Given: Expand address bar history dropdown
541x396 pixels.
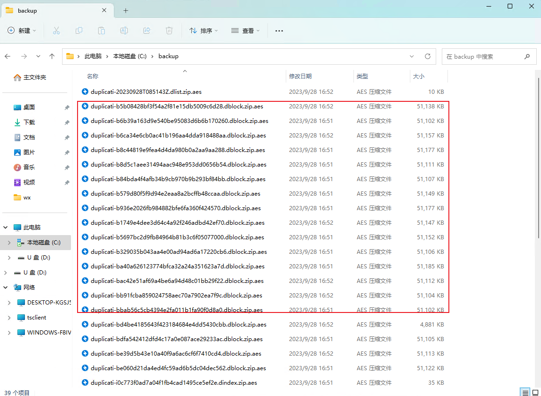Looking at the screenshot, I should pyautogui.click(x=412, y=56).
